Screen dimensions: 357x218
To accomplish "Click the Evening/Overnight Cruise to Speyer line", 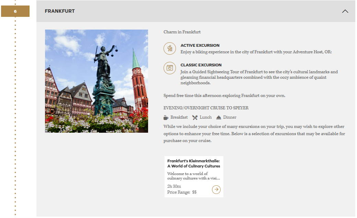I will click(206, 108).
